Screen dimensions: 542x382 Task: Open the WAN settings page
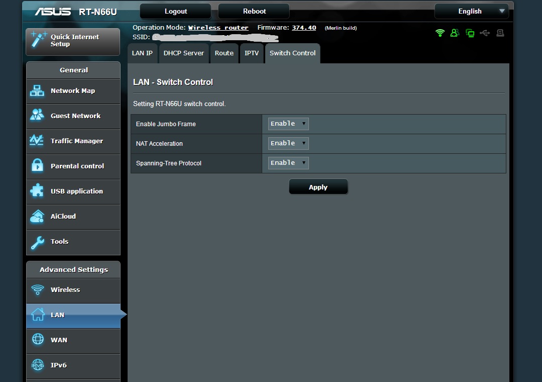tap(73, 340)
